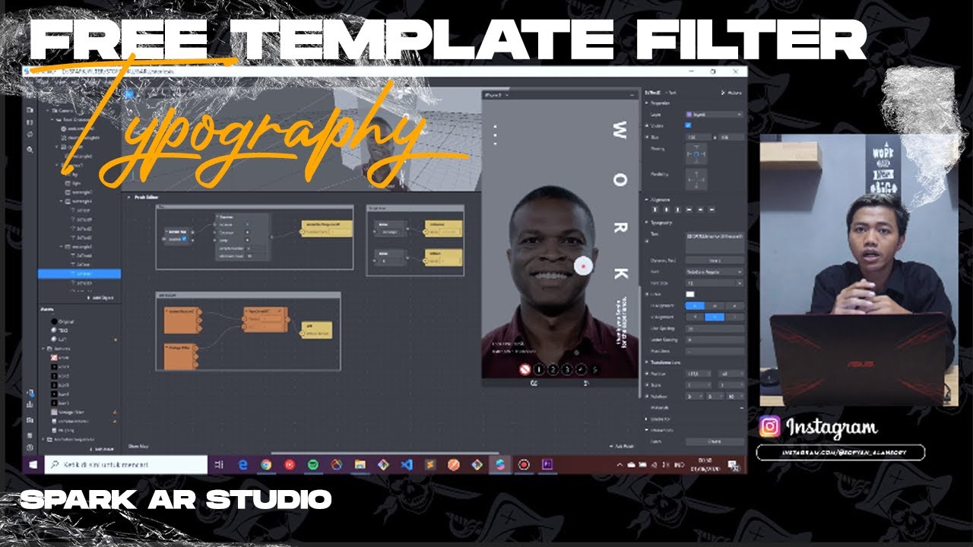Select the Vintage Filter asset
Image resolution: width=973 pixels, height=547 pixels.
tap(69, 413)
